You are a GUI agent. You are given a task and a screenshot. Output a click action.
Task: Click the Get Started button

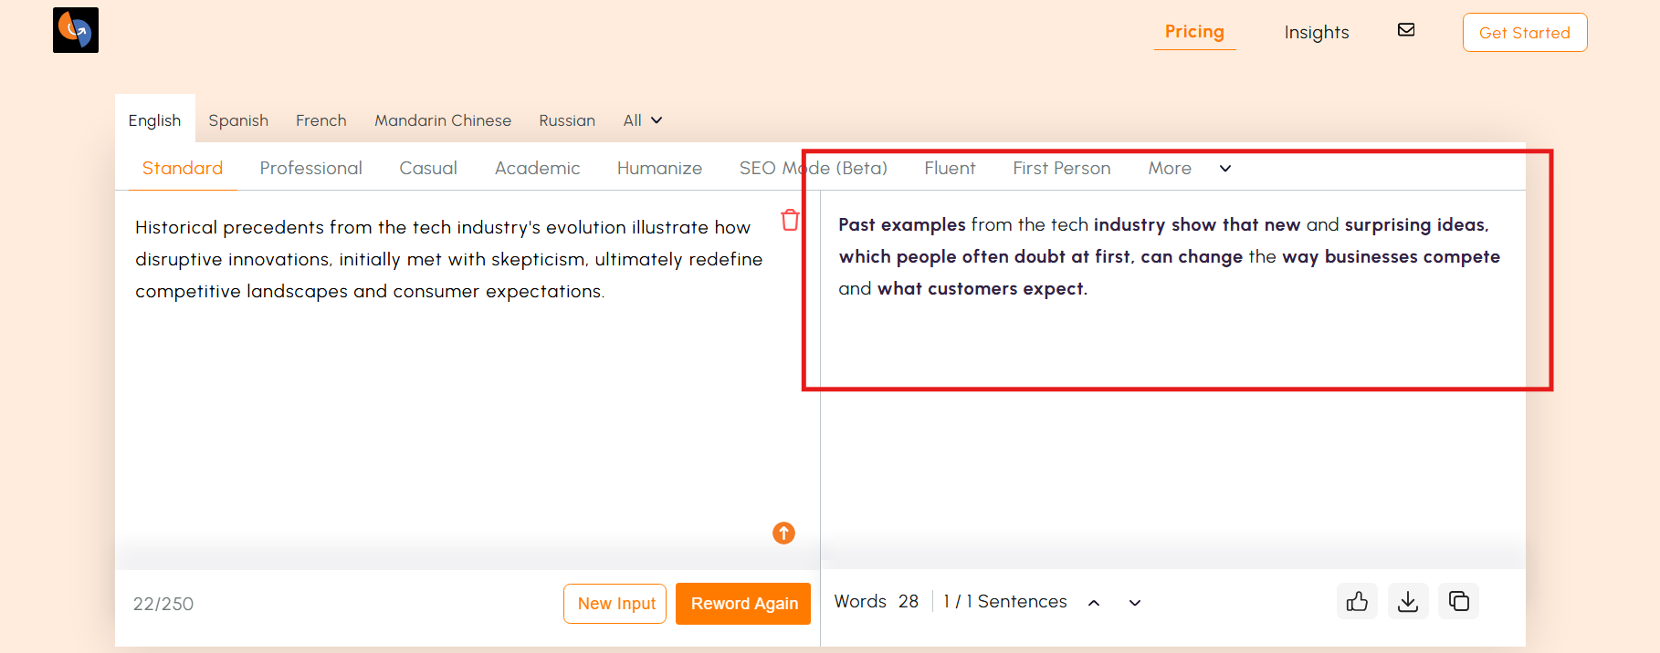pyautogui.click(x=1524, y=33)
